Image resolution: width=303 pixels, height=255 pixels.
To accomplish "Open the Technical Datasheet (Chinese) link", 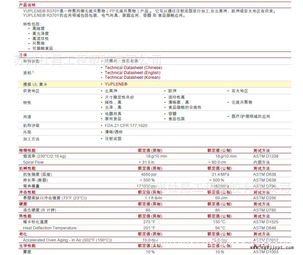I will (x=133, y=68).
